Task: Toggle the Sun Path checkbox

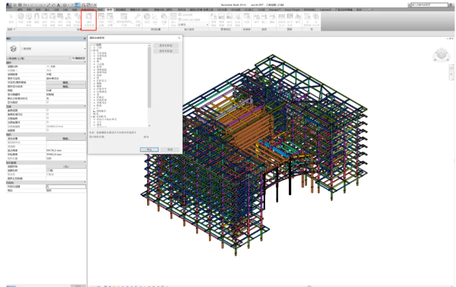Action: (x=48, y=102)
